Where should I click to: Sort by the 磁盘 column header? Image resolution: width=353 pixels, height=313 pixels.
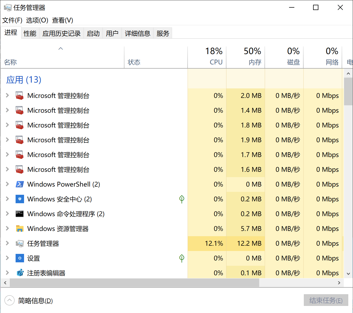click(284, 57)
